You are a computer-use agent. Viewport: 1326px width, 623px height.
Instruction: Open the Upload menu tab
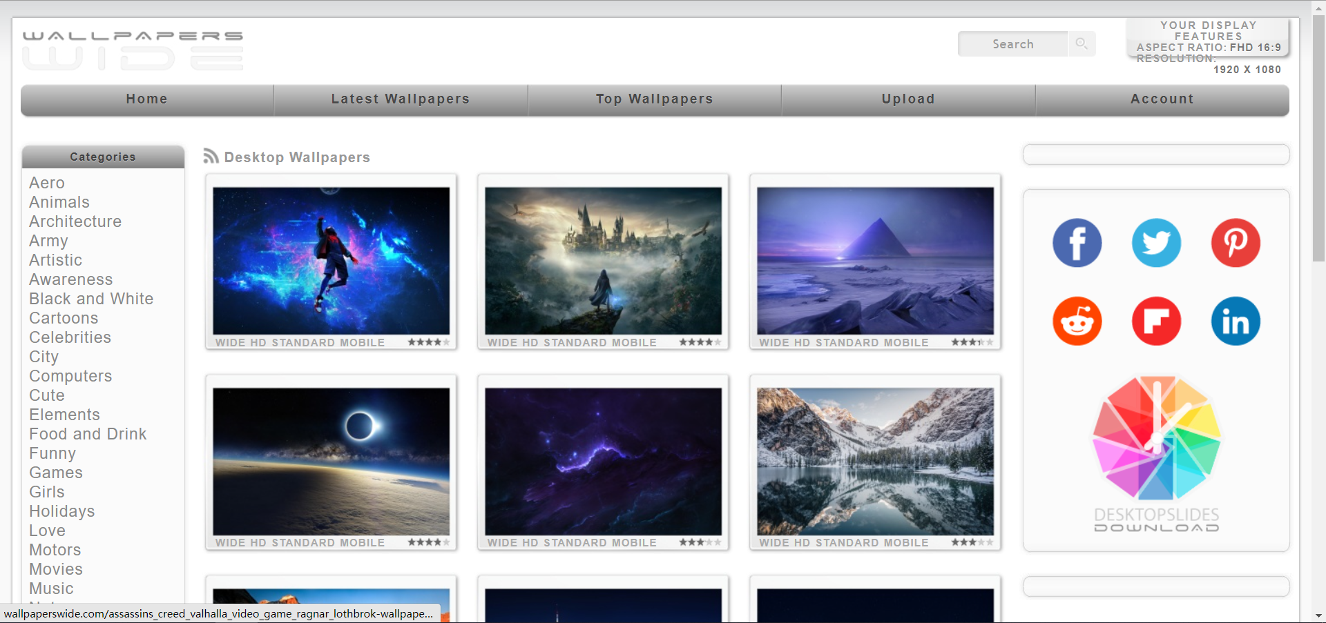point(908,99)
